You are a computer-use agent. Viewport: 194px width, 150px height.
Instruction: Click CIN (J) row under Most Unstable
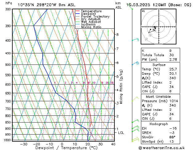160,119
